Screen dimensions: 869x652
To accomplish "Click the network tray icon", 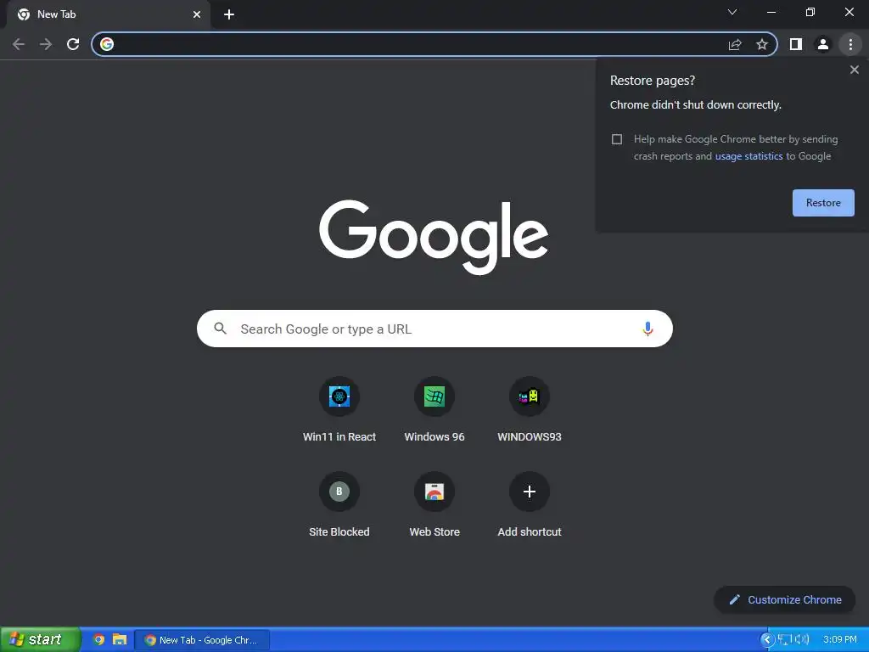I will point(783,639).
